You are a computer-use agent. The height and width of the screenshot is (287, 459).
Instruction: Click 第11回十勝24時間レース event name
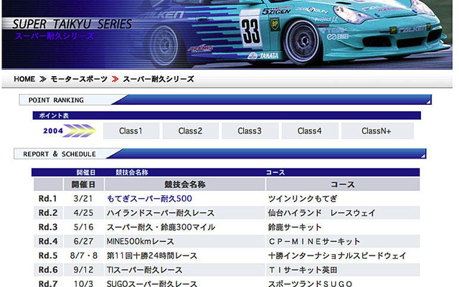(152, 255)
